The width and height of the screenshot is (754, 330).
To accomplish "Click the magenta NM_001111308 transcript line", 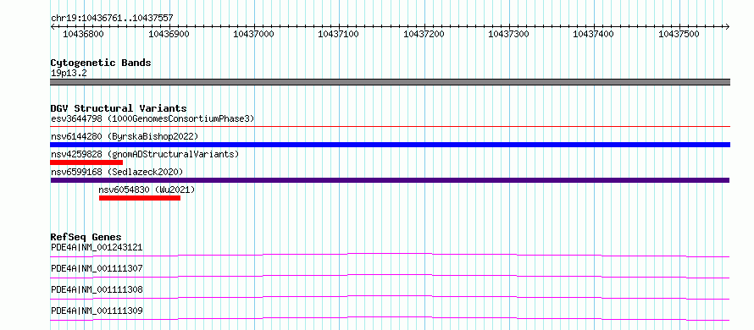I will pos(390,297).
